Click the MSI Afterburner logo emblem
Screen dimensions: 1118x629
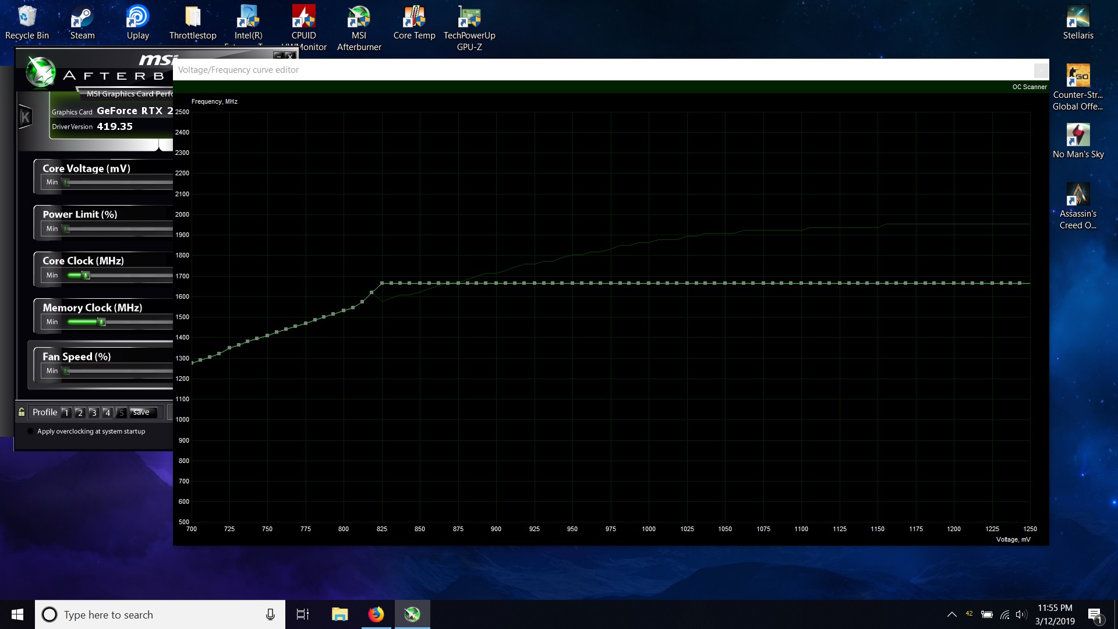(x=41, y=72)
